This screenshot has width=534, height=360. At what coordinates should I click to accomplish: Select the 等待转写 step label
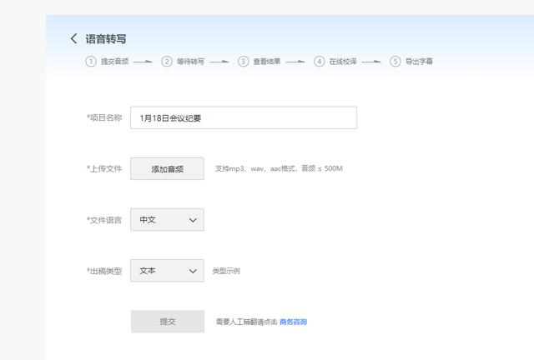[190, 62]
